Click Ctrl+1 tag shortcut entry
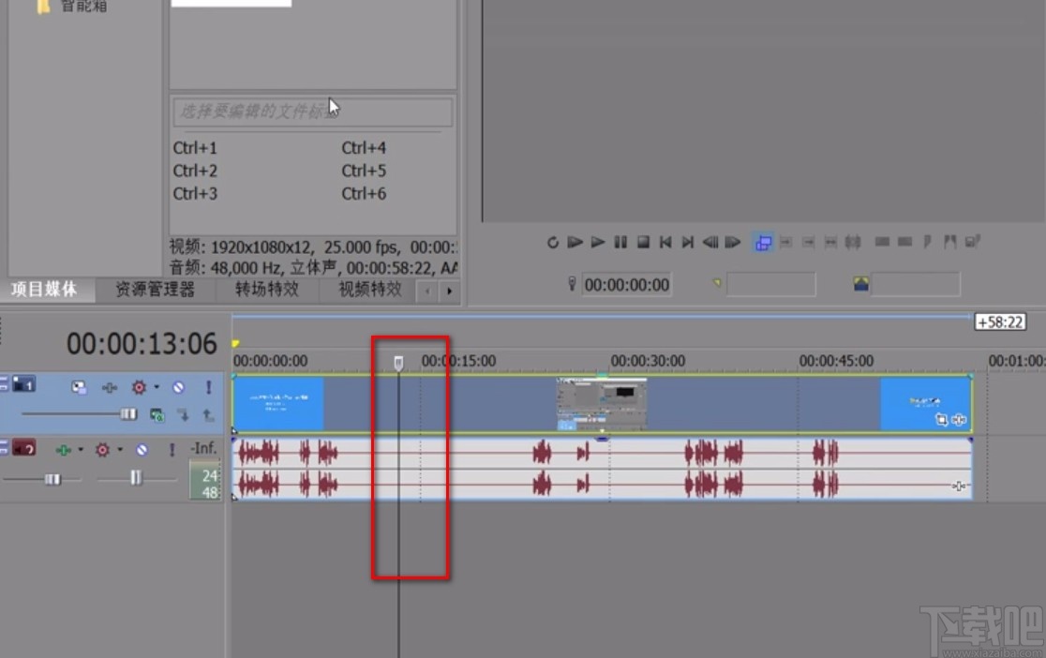 pos(195,148)
